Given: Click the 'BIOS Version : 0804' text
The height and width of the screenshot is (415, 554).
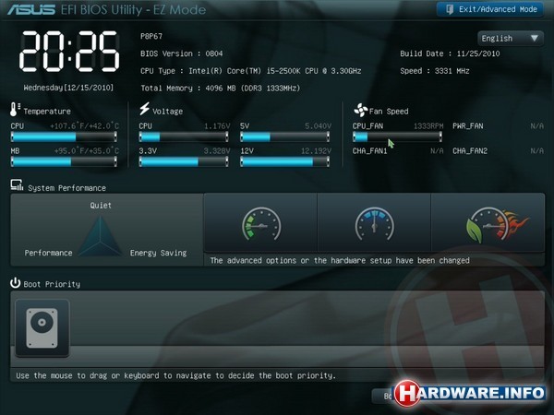Looking at the screenshot, I should tap(182, 53).
